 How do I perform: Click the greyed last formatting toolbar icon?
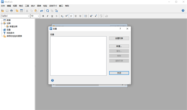[x=107, y=16]
